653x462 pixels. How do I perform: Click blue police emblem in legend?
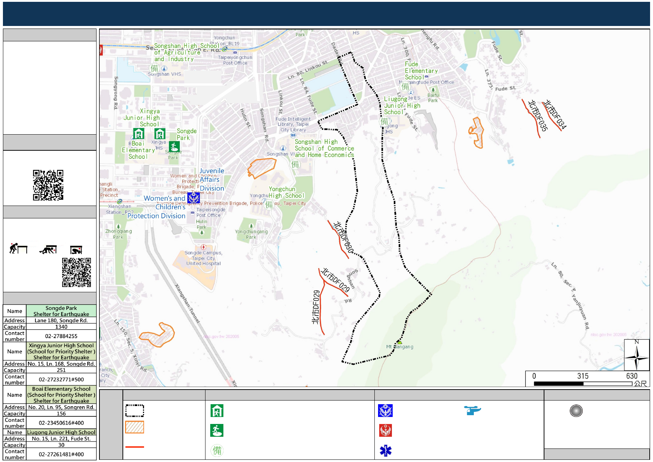(385, 410)
